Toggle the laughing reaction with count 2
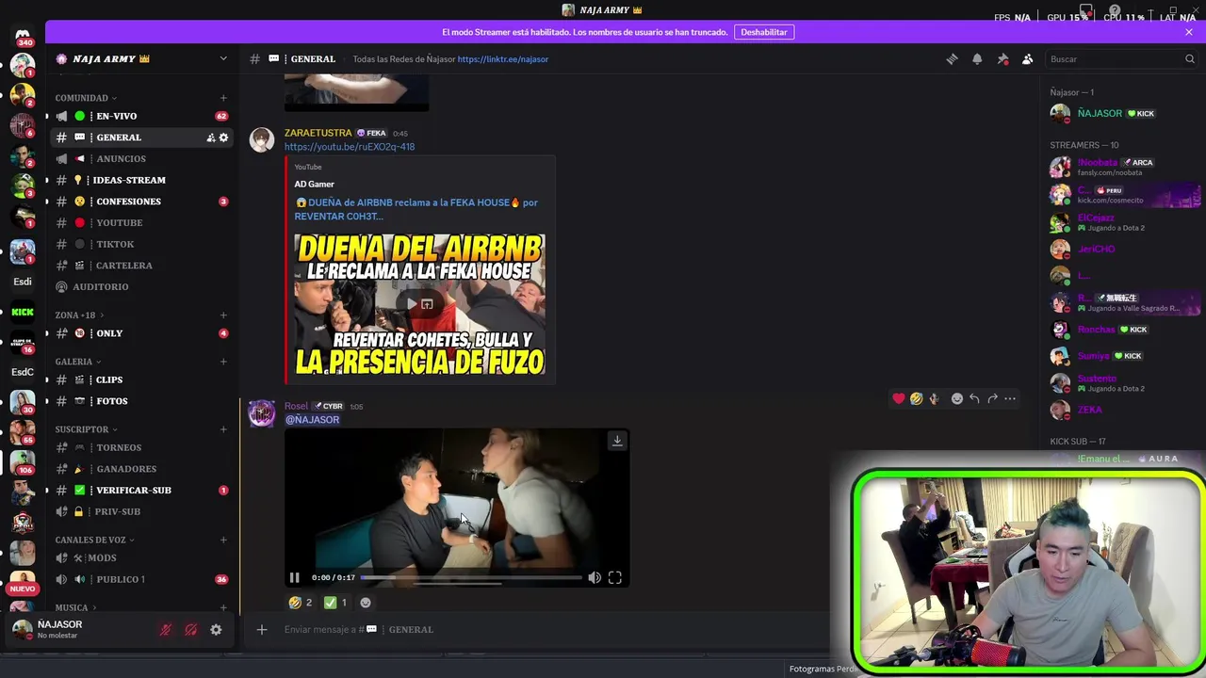This screenshot has height=678, width=1206. (301, 603)
